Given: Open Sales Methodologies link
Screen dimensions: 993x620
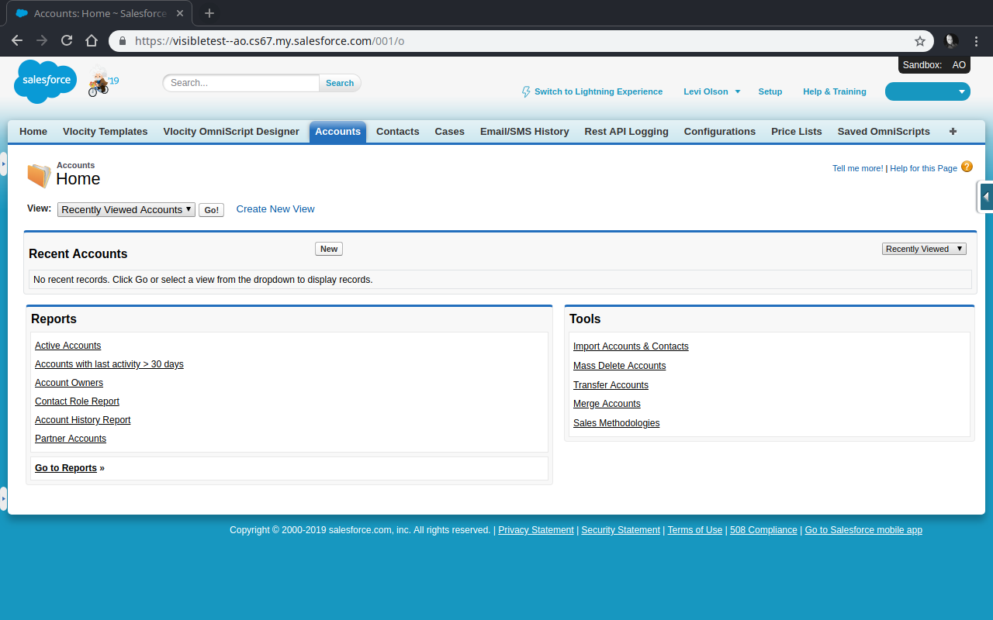Looking at the screenshot, I should click(616, 423).
